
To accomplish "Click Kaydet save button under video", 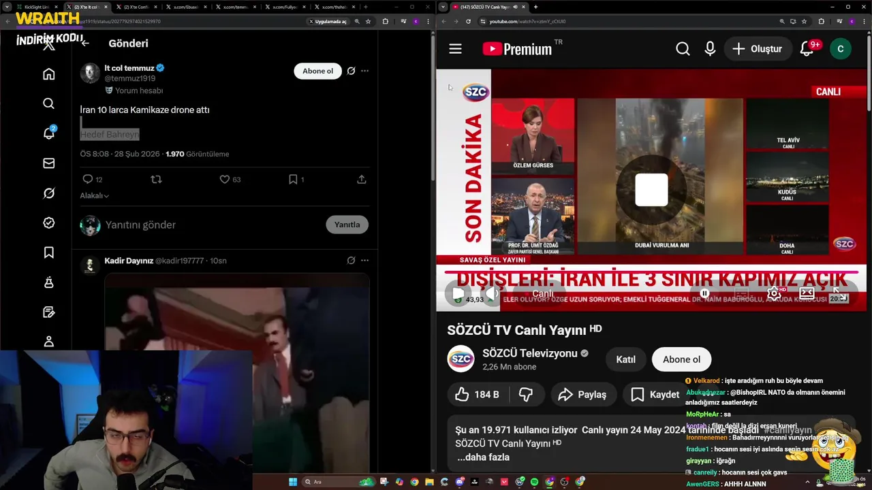I will click(655, 394).
